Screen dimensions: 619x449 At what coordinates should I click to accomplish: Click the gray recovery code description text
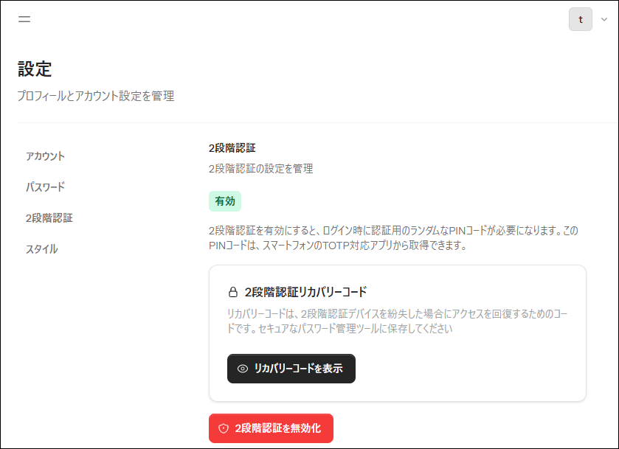[397, 321]
